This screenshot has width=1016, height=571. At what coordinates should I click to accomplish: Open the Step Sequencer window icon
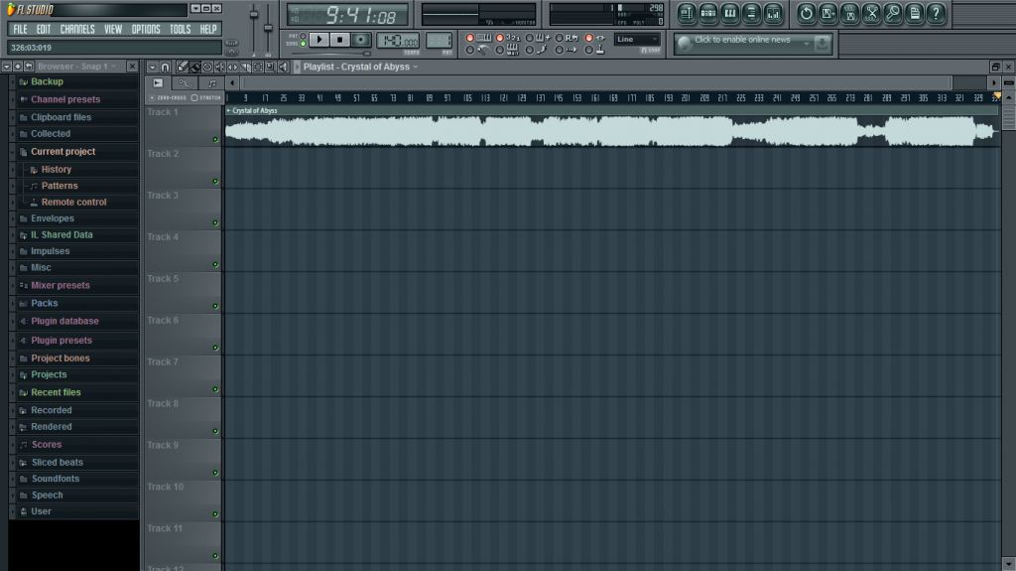pos(708,13)
